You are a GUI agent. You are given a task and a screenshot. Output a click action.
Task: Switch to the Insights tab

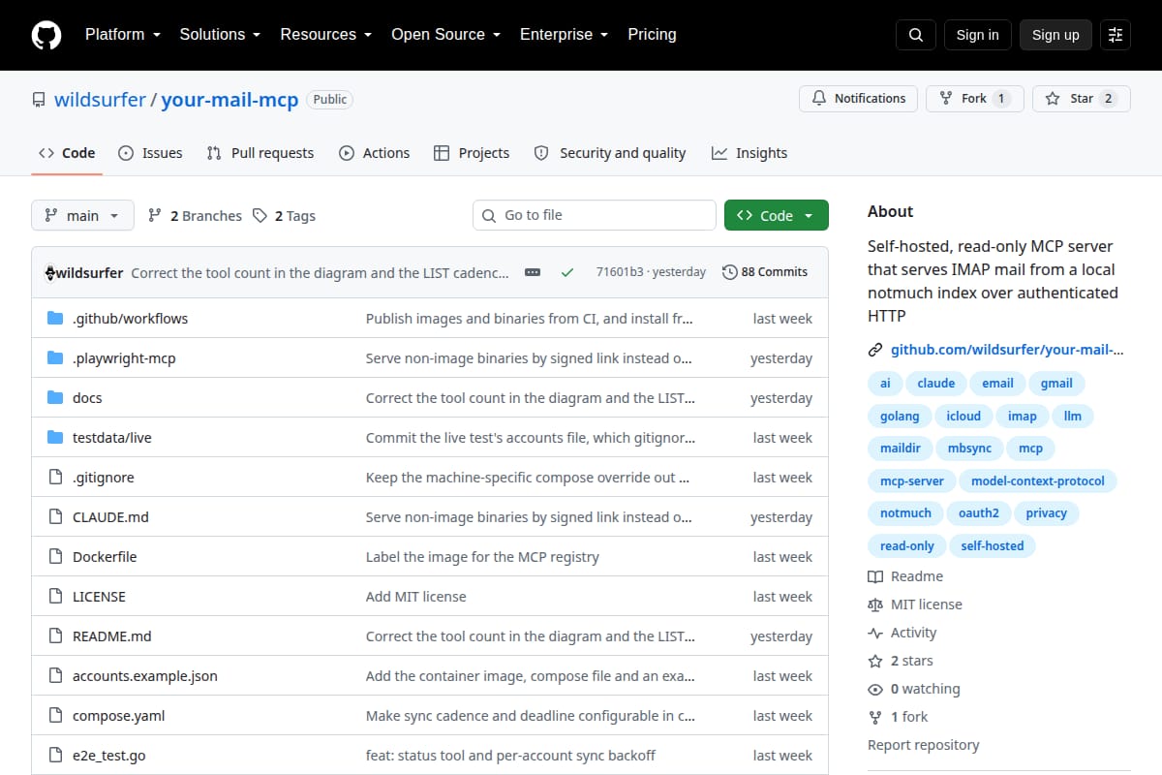(x=749, y=153)
